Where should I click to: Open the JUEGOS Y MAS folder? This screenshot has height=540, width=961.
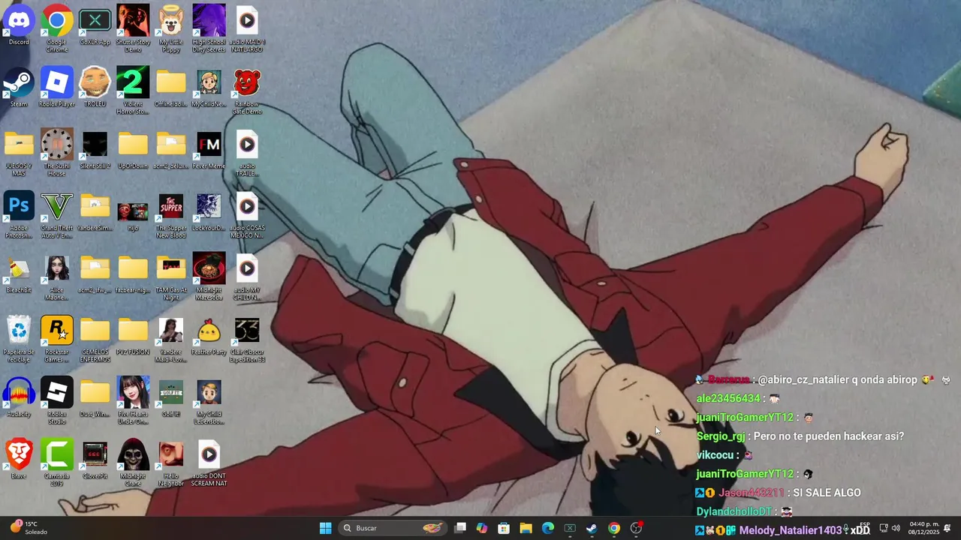19,153
